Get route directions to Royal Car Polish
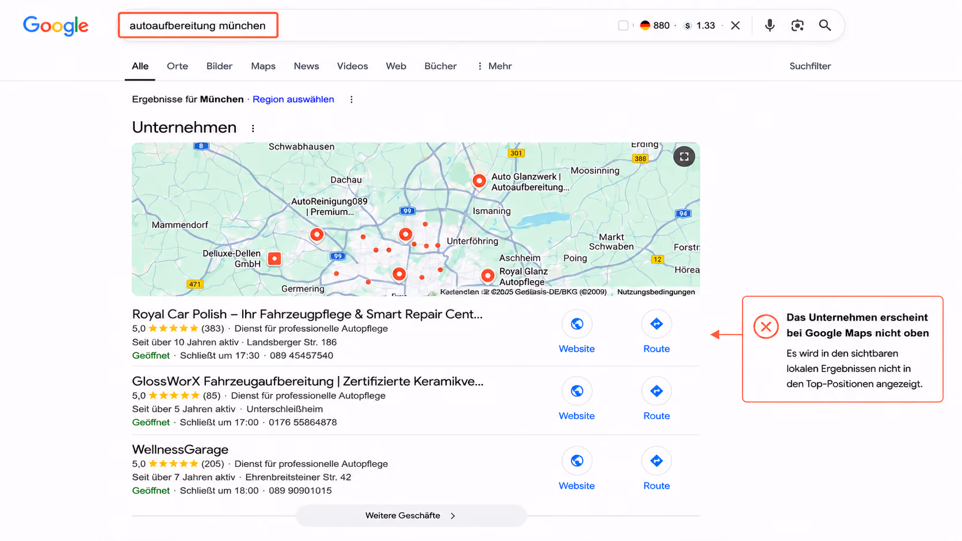962x541 pixels. [x=656, y=324]
